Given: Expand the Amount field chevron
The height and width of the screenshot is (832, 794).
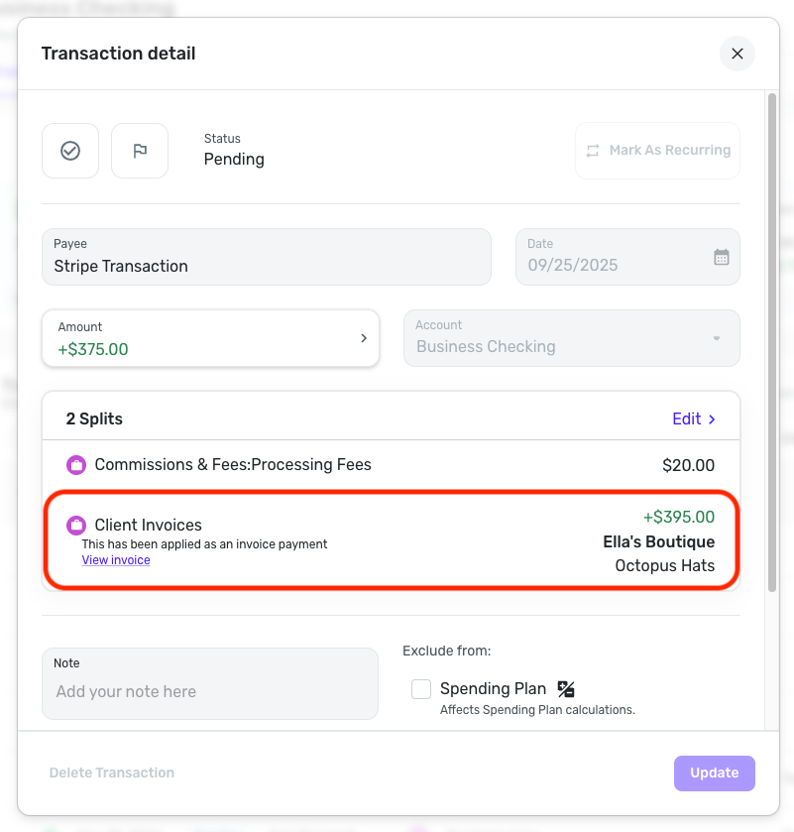Looking at the screenshot, I should 364,338.
